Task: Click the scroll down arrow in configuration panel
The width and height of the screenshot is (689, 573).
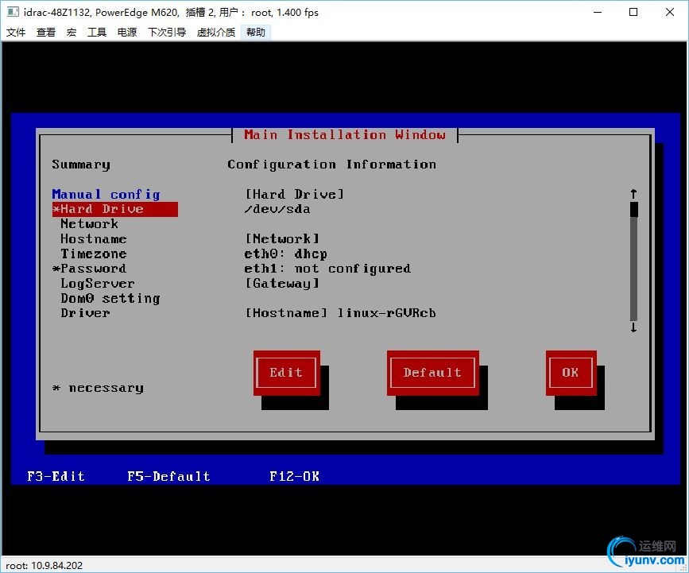Action: point(633,327)
